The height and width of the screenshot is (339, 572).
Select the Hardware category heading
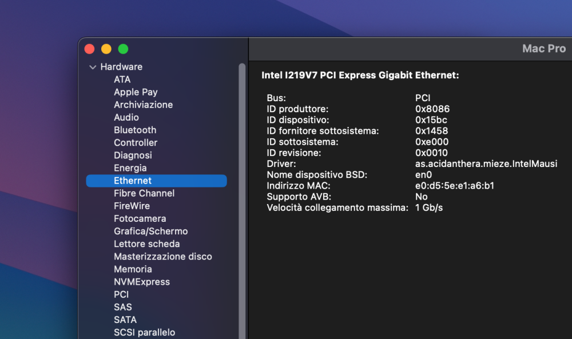[121, 67]
